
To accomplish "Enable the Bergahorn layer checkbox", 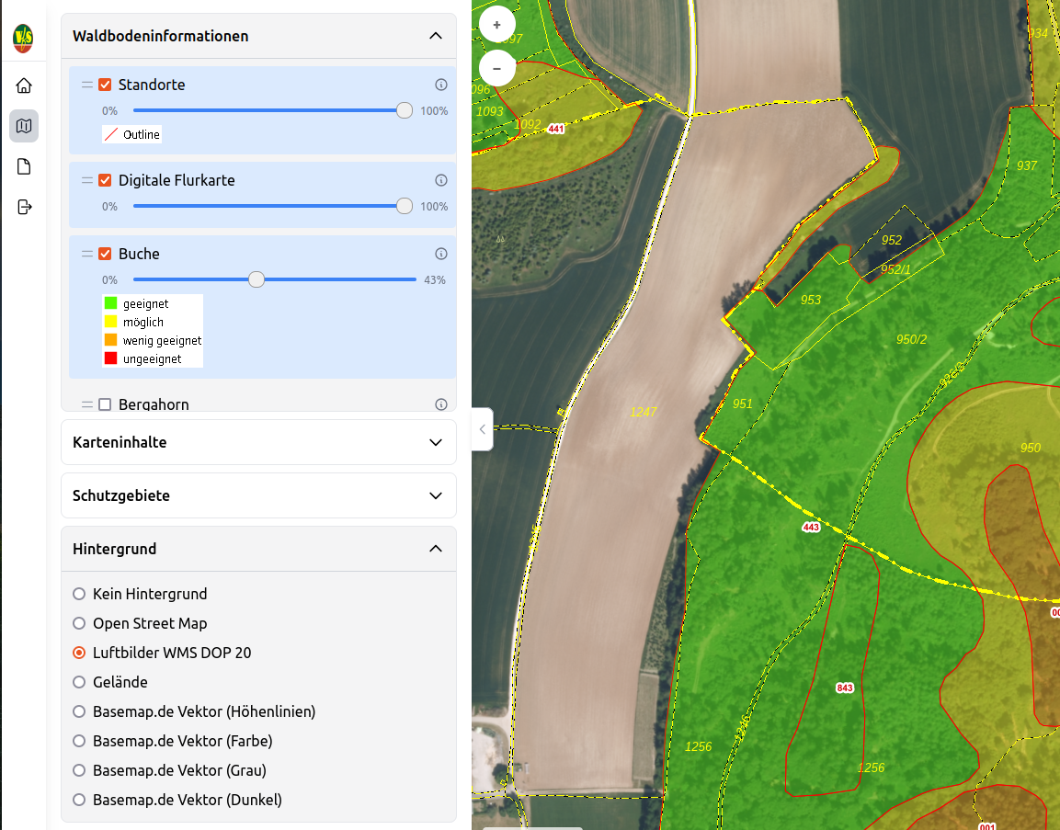I will coord(105,404).
